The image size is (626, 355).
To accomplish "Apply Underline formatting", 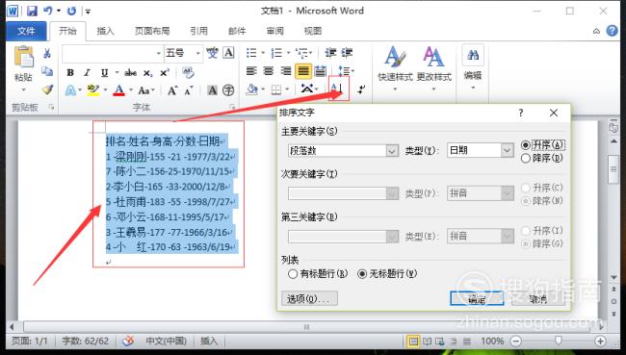I will 104,72.
